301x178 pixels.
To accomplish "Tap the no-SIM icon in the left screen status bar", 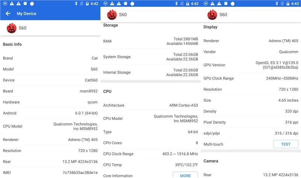I will click(82, 3).
